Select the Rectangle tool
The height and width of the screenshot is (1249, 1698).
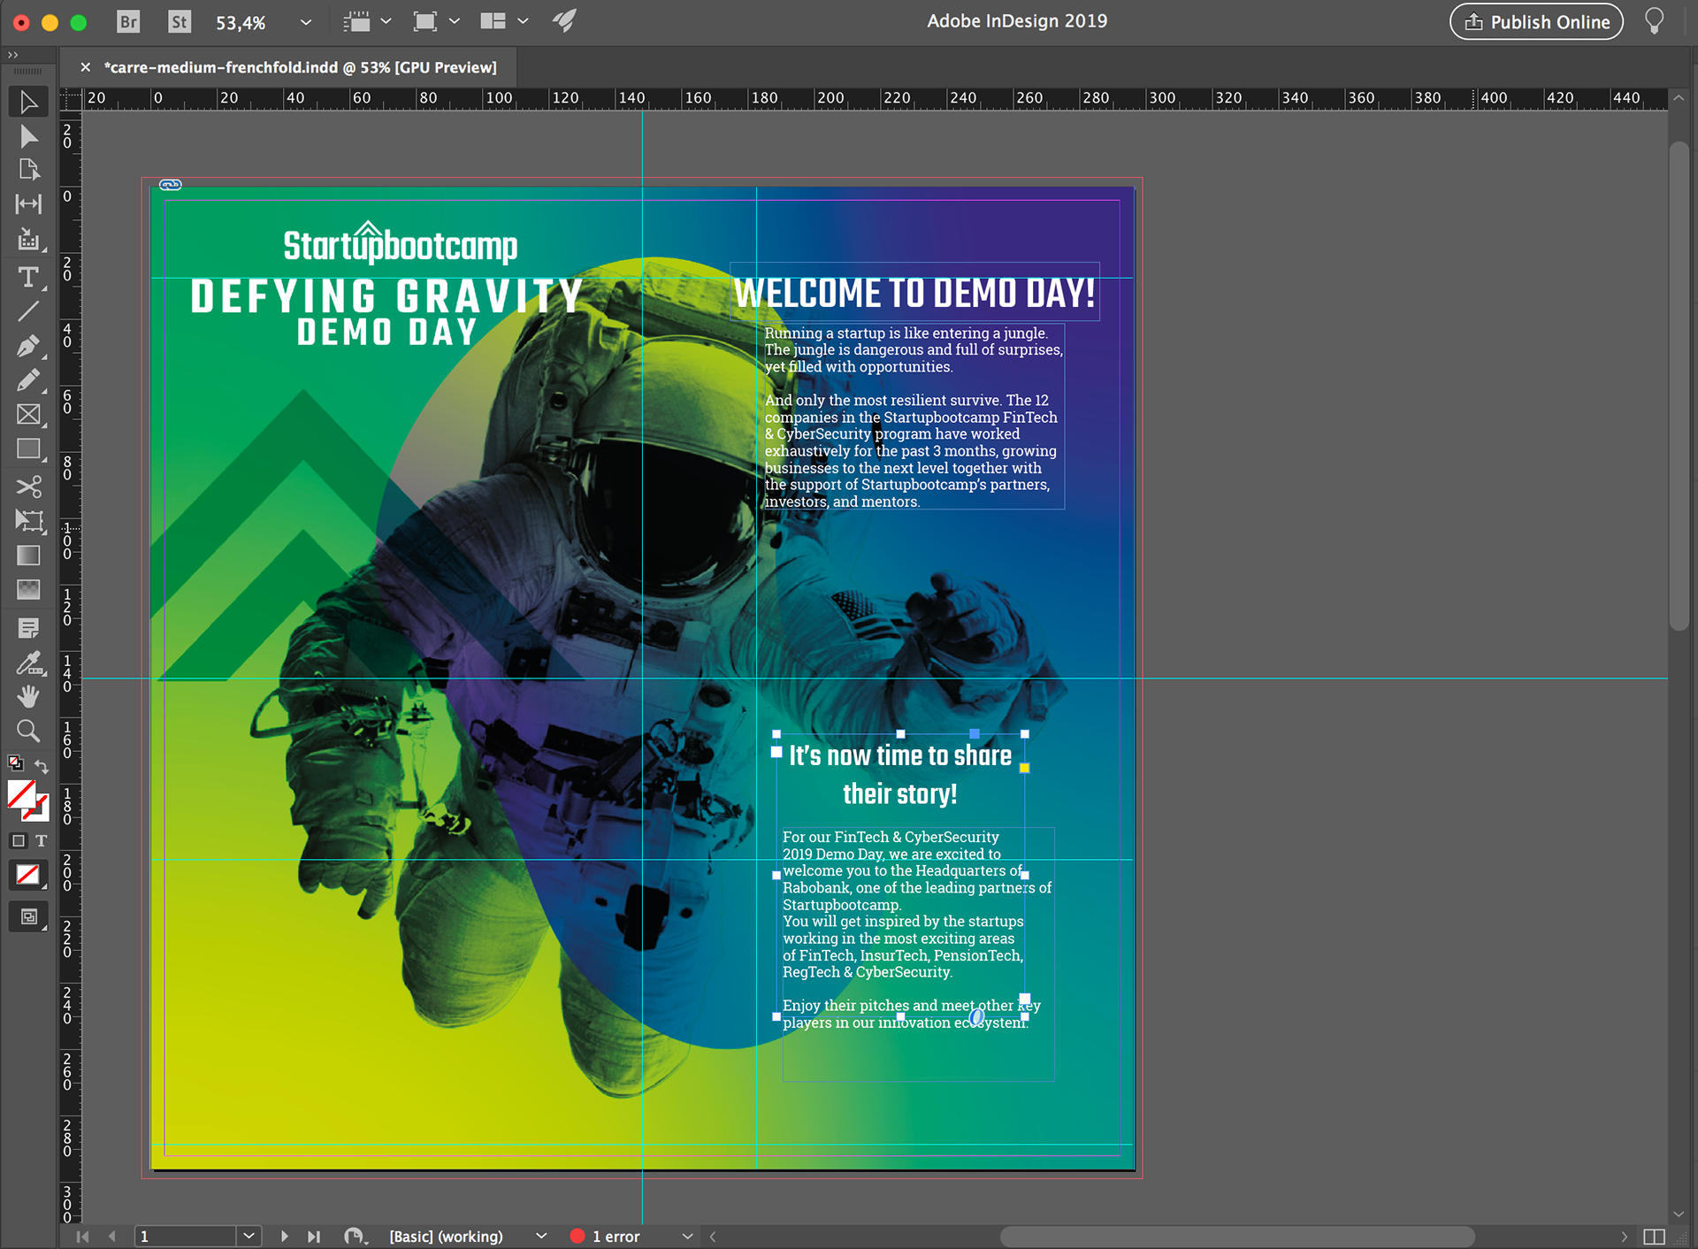(28, 449)
